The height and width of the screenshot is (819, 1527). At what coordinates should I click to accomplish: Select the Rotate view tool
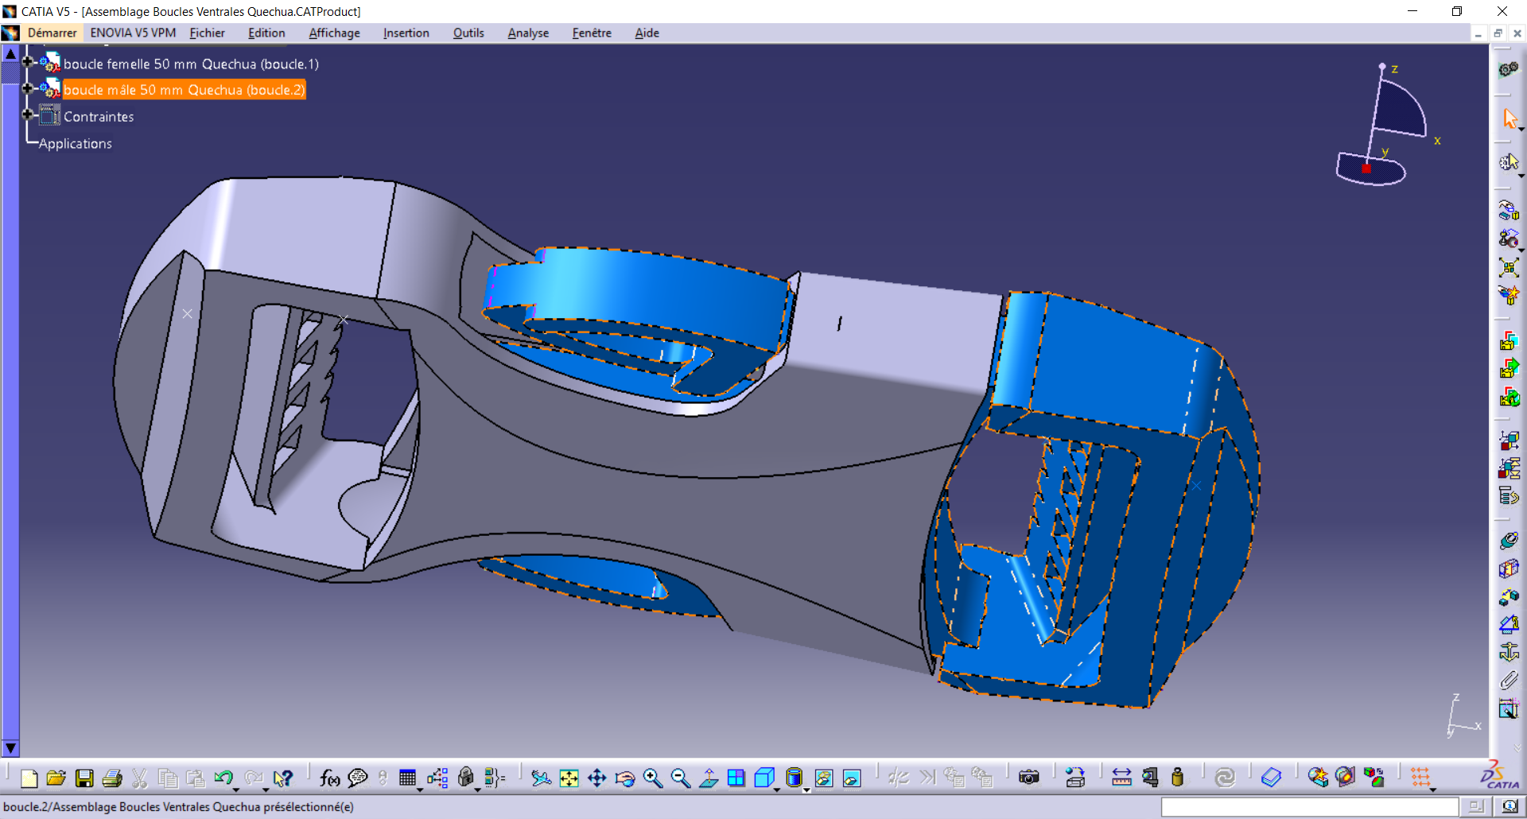(625, 778)
